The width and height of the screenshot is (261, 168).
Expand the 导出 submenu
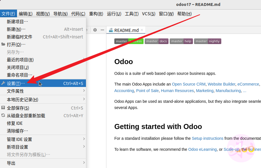(x=43, y=163)
